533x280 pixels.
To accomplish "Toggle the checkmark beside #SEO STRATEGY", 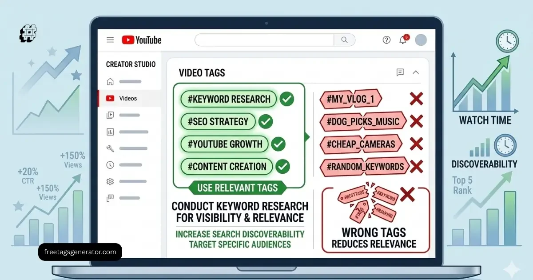I will click(266, 121).
